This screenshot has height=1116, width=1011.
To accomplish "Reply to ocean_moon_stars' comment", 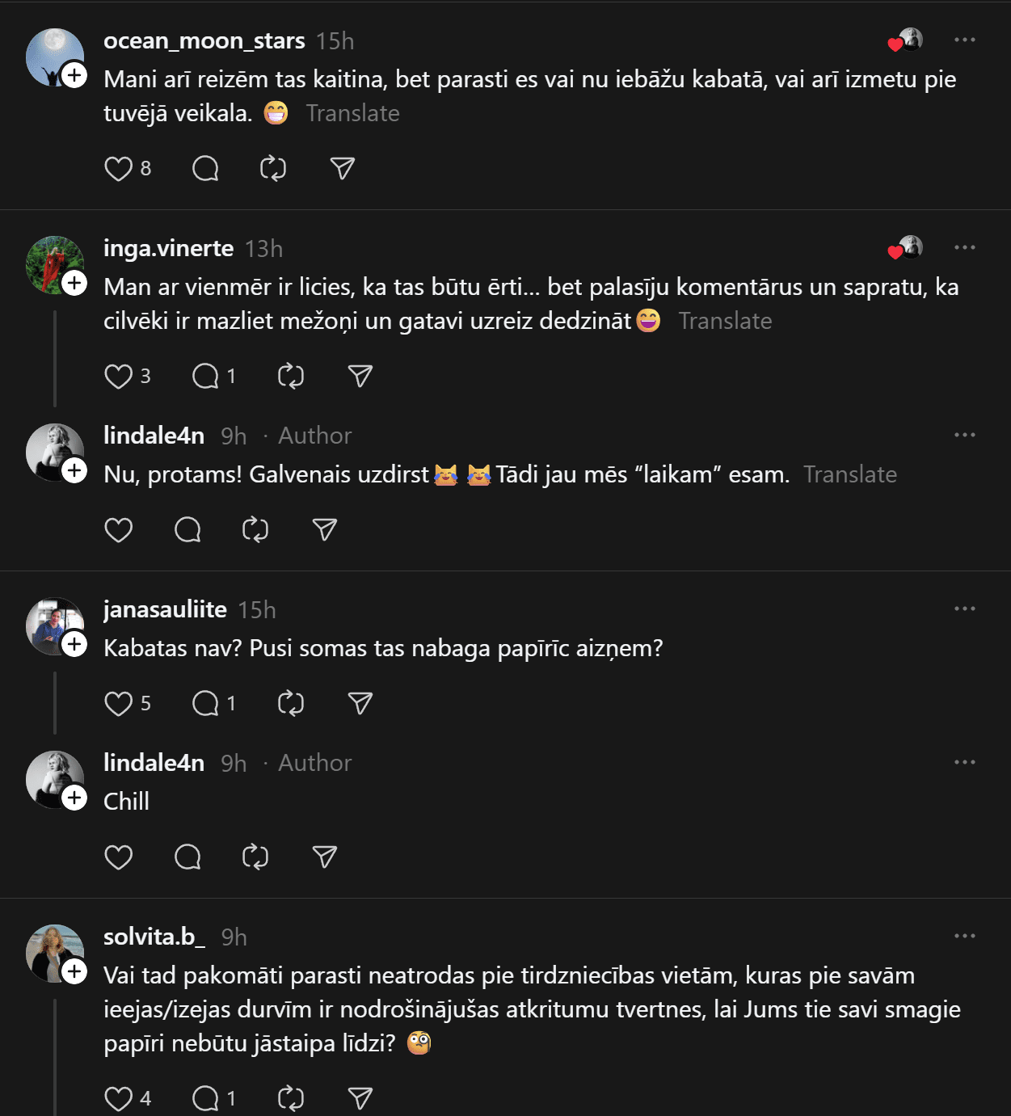I will click(x=205, y=168).
